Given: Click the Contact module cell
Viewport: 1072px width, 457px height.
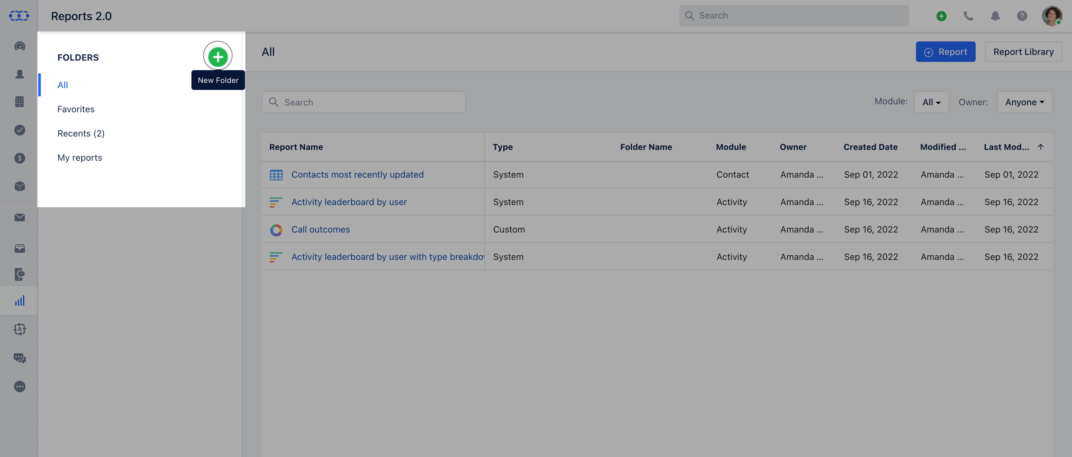Looking at the screenshot, I should coord(733,175).
